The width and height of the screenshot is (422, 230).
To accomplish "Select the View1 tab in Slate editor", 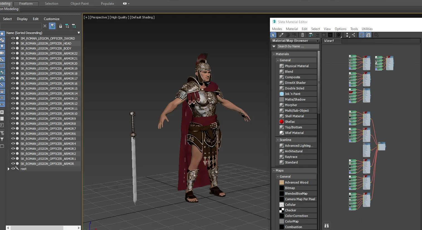I will pyautogui.click(x=331, y=41).
